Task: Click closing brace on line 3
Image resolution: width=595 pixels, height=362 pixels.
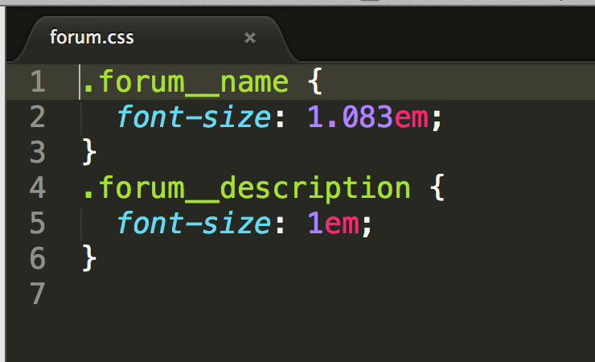Action: 89,152
